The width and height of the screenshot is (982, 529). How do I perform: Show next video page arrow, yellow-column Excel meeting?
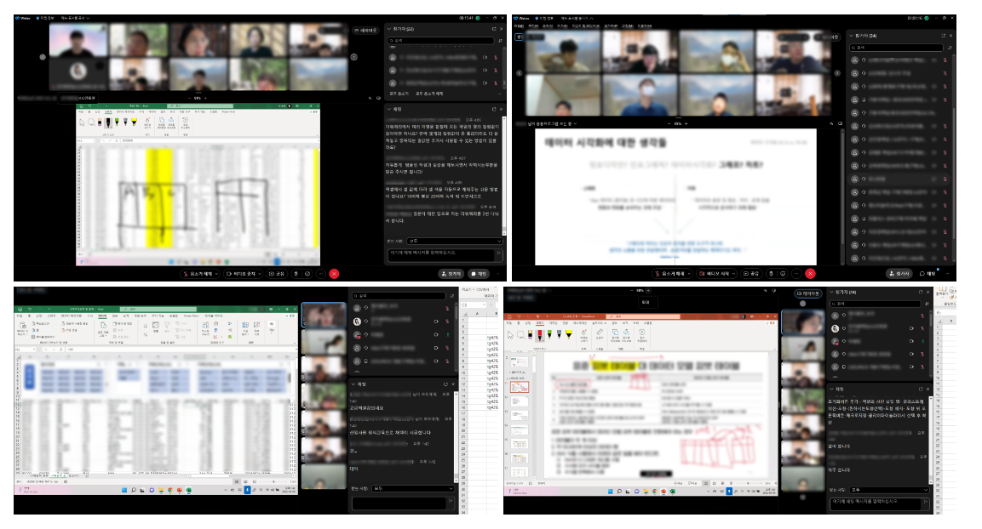[x=353, y=57]
